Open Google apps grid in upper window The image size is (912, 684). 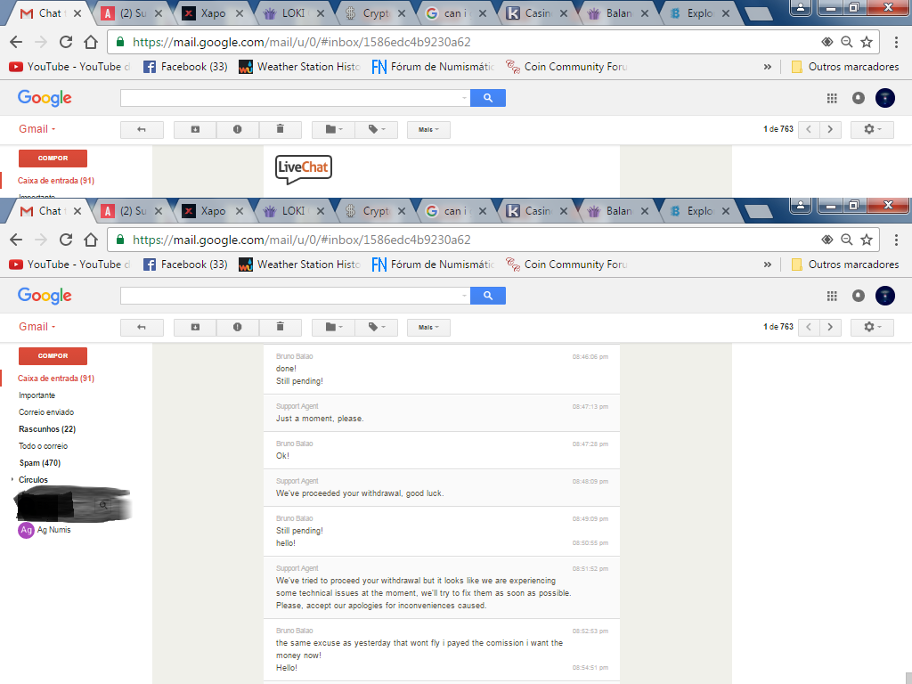(x=832, y=98)
